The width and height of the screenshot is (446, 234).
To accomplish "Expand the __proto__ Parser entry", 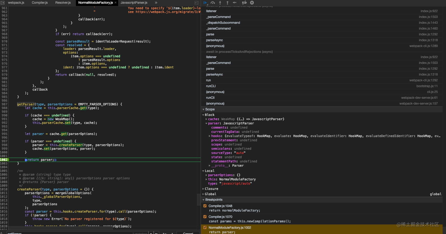I will click(209, 166).
